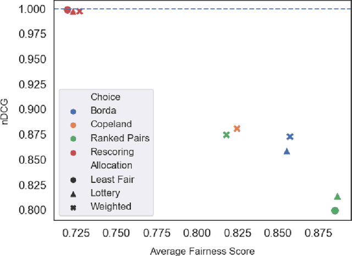Click the Weighted cross legend symbol
Screen dimensions: 352x256
pos(73,207)
